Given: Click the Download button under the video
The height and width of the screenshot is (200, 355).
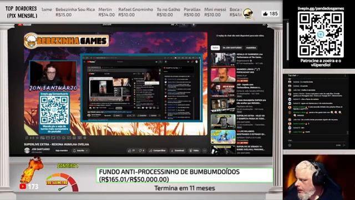Looking at the screenshot, I should (x=177, y=151).
